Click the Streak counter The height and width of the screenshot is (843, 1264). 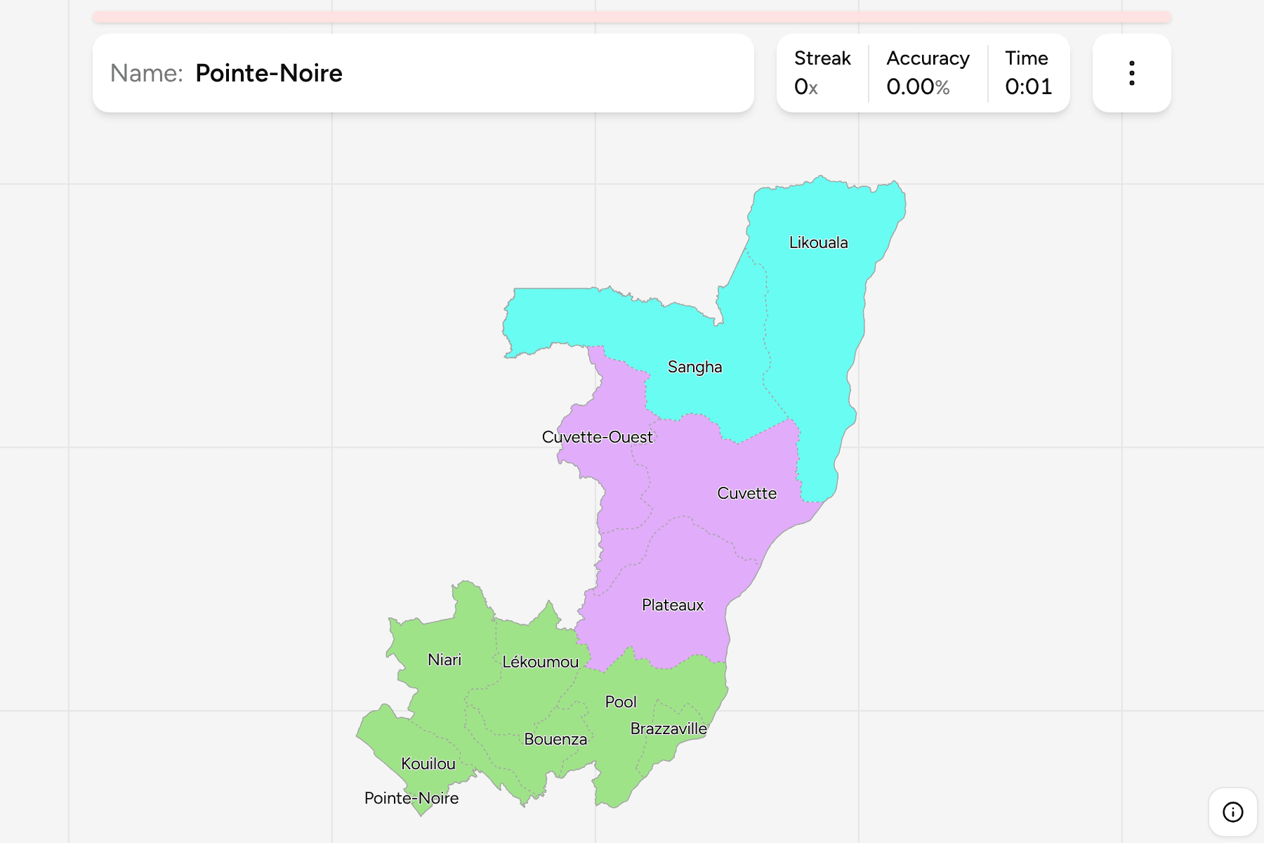pos(822,73)
